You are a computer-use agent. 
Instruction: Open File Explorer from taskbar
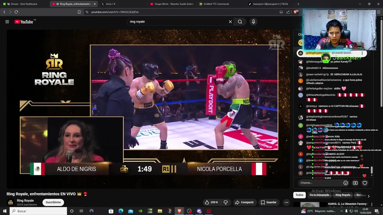tap(160, 211)
